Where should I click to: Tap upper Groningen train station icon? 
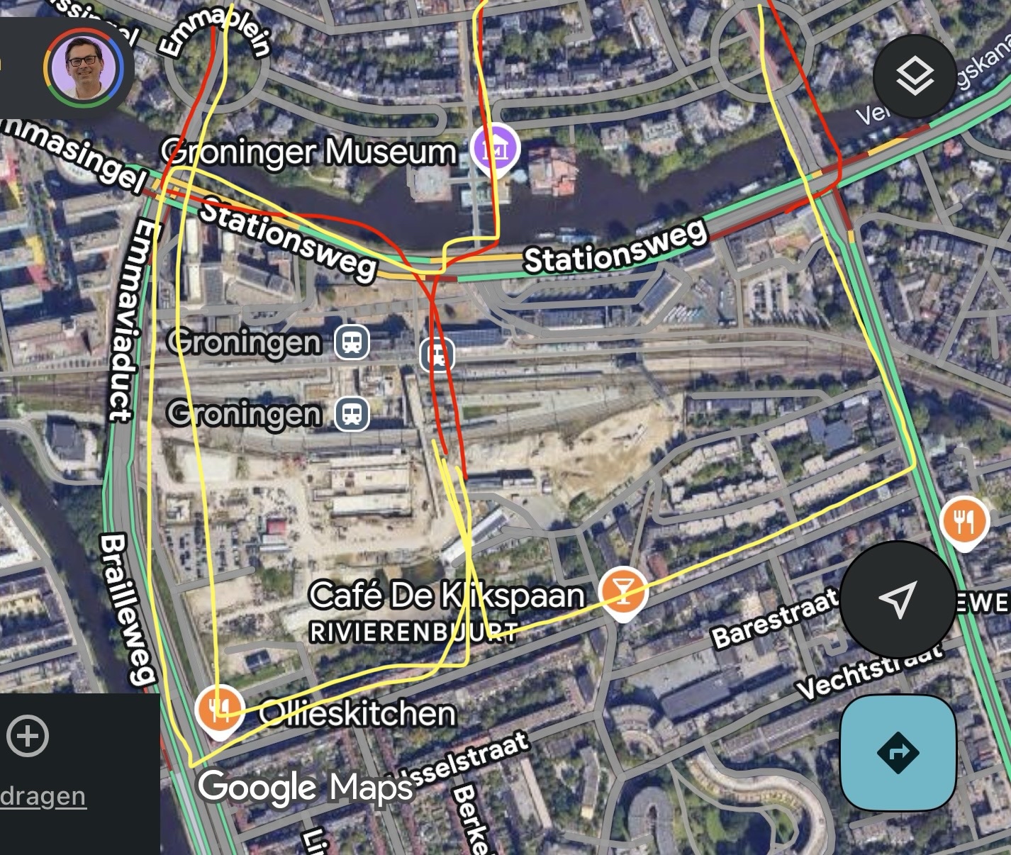tap(352, 342)
